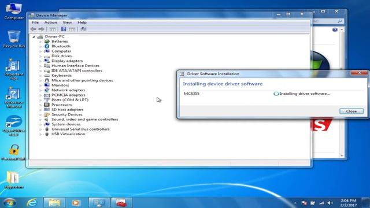Select the Batteries icon in tree
Screen dimensions: 370x208
[x=47, y=41]
